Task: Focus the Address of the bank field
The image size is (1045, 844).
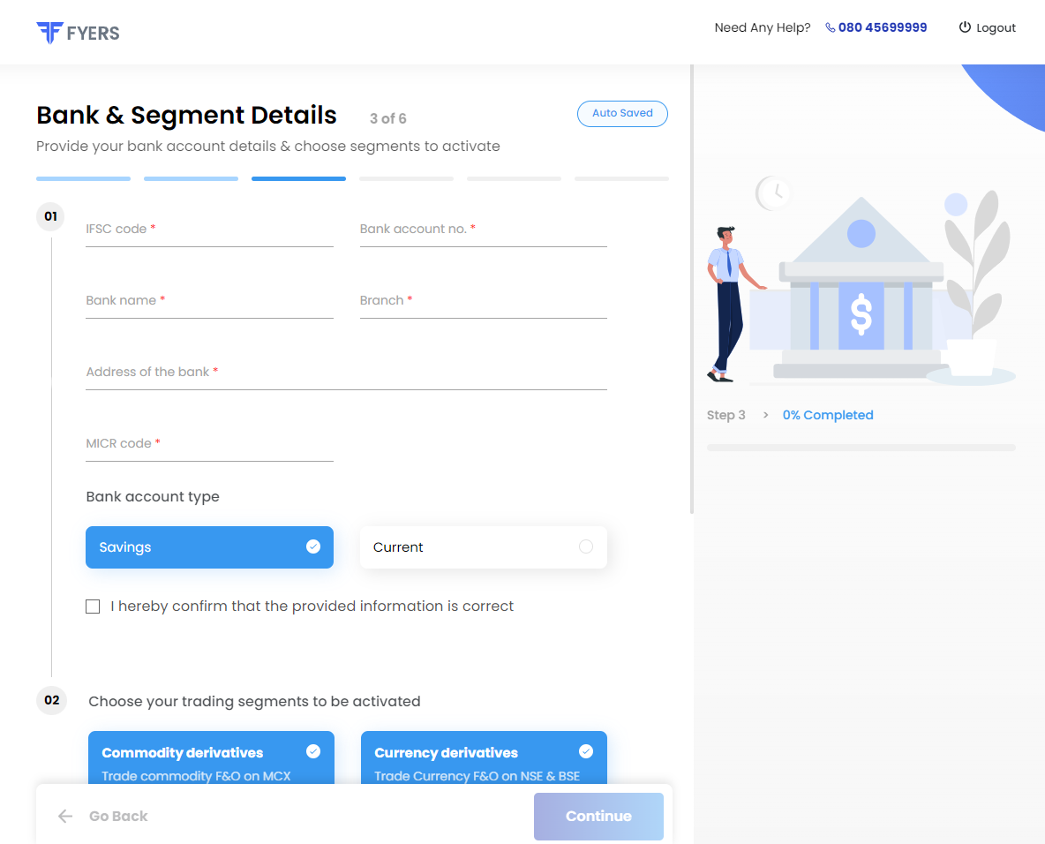Action: 347,372
